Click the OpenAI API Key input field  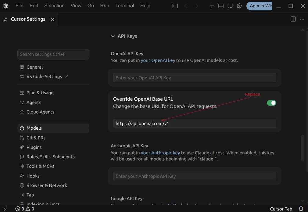(194, 78)
